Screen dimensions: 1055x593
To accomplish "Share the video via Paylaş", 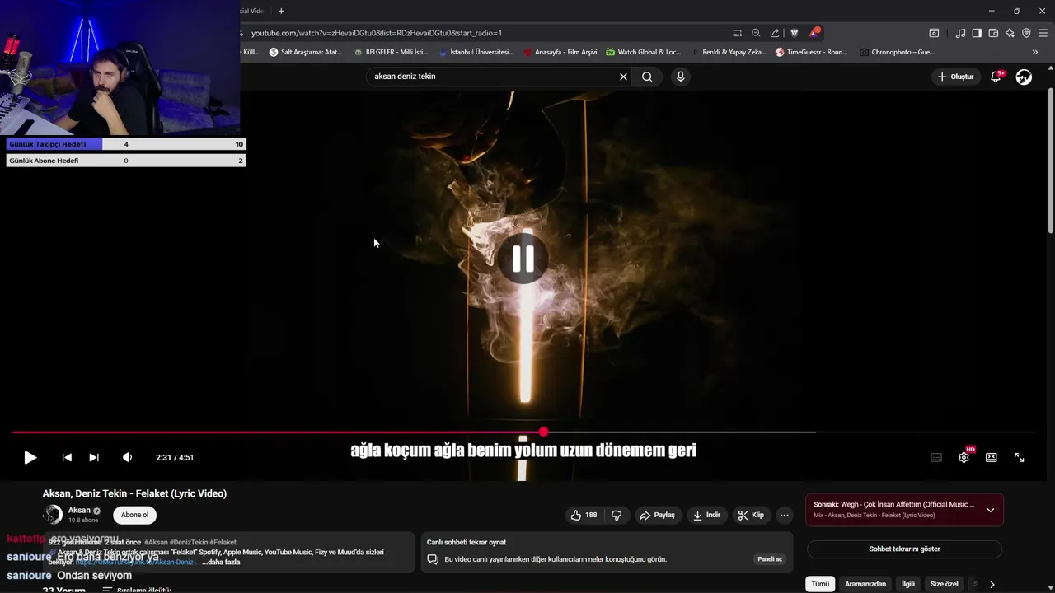I will tap(657, 515).
